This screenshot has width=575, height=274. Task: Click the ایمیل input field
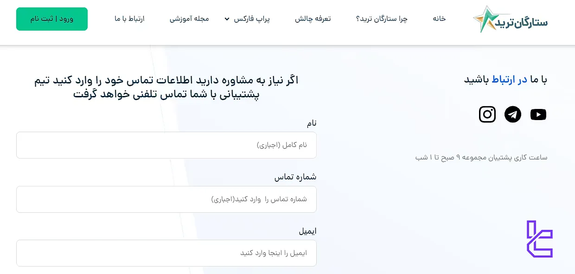coord(166,253)
